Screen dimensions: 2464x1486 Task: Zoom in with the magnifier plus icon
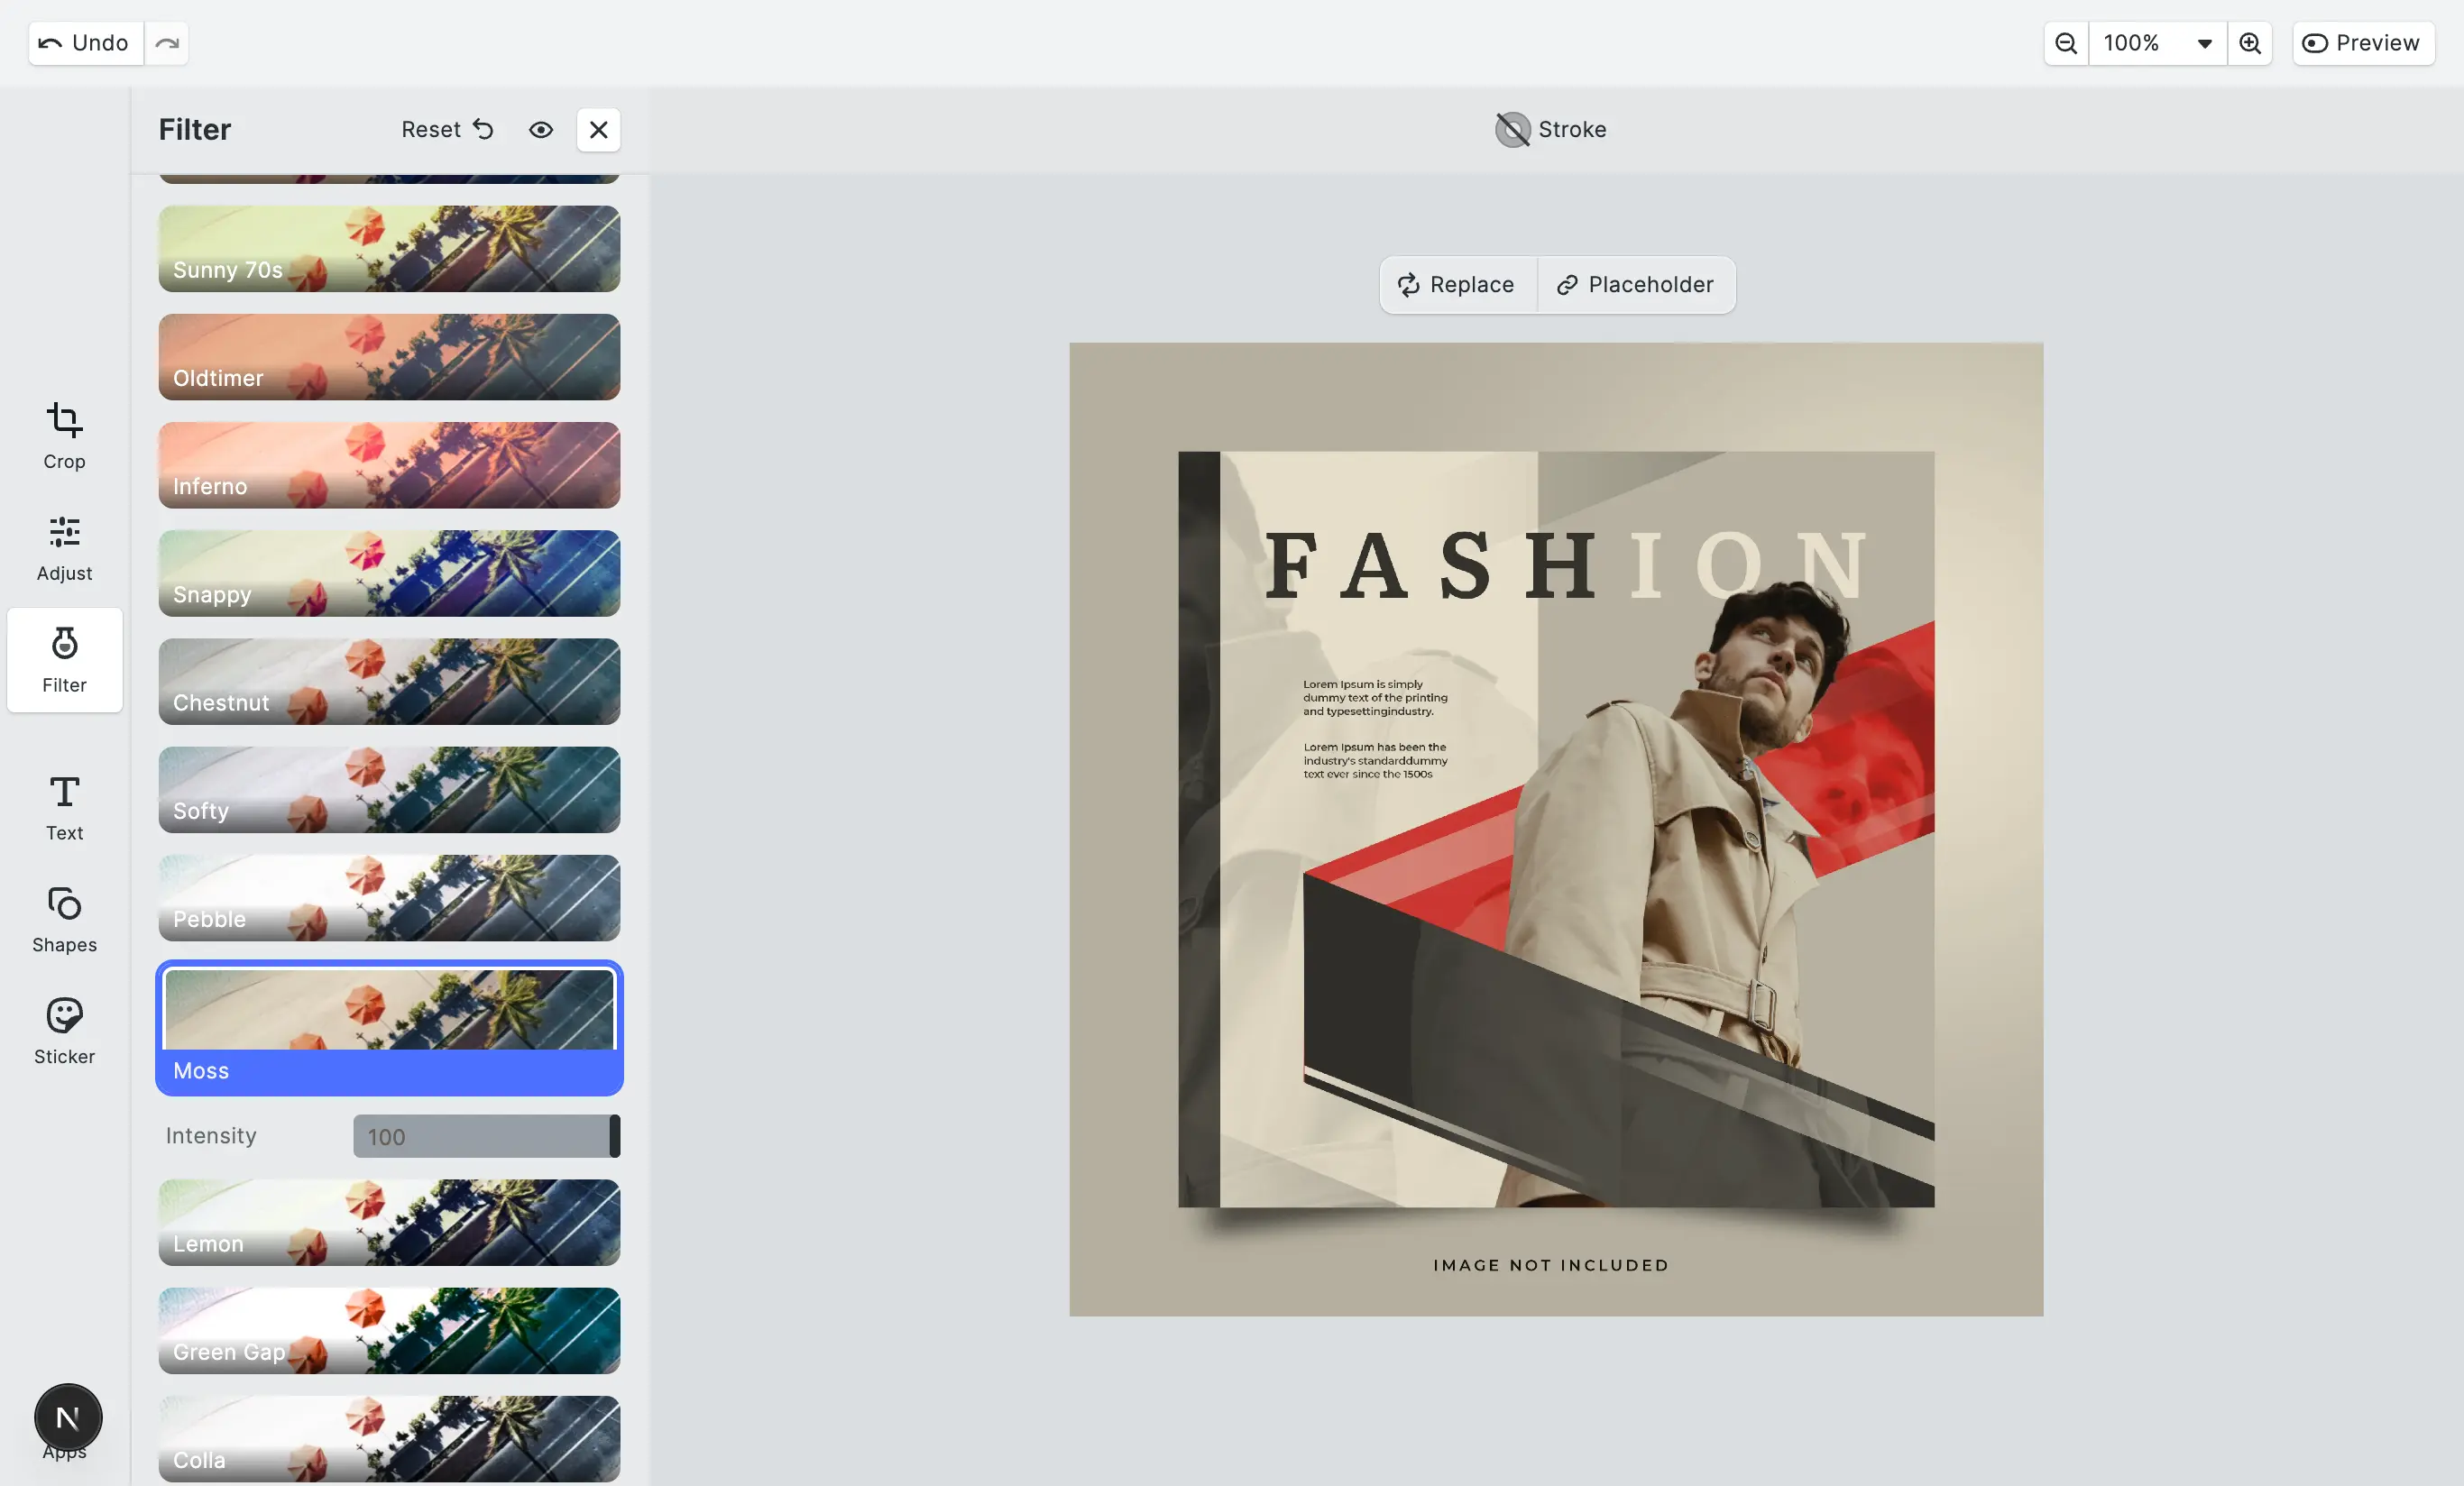[x=2249, y=43]
